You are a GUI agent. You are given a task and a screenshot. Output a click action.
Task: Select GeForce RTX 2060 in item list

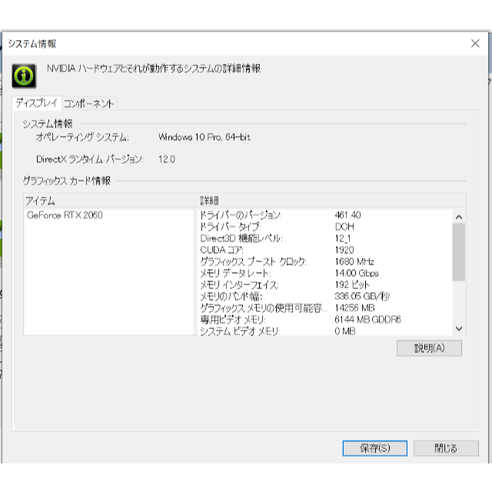pos(65,215)
